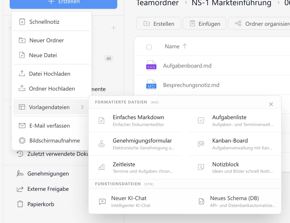Create a Neues Schema (DB) function file
Viewport: 290px width, 223px height.
coord(235,201)
